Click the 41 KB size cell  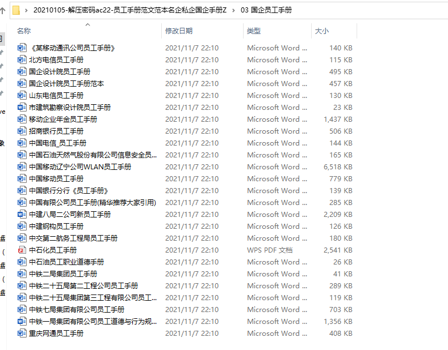(x=343, y=274)
